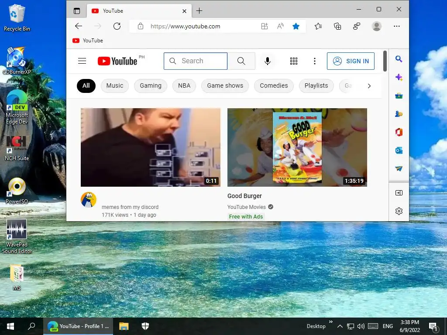Open the Edge sidebar Search icon
Image resolution: width=447 pixels, height=335 pixels.
(399, 59)
